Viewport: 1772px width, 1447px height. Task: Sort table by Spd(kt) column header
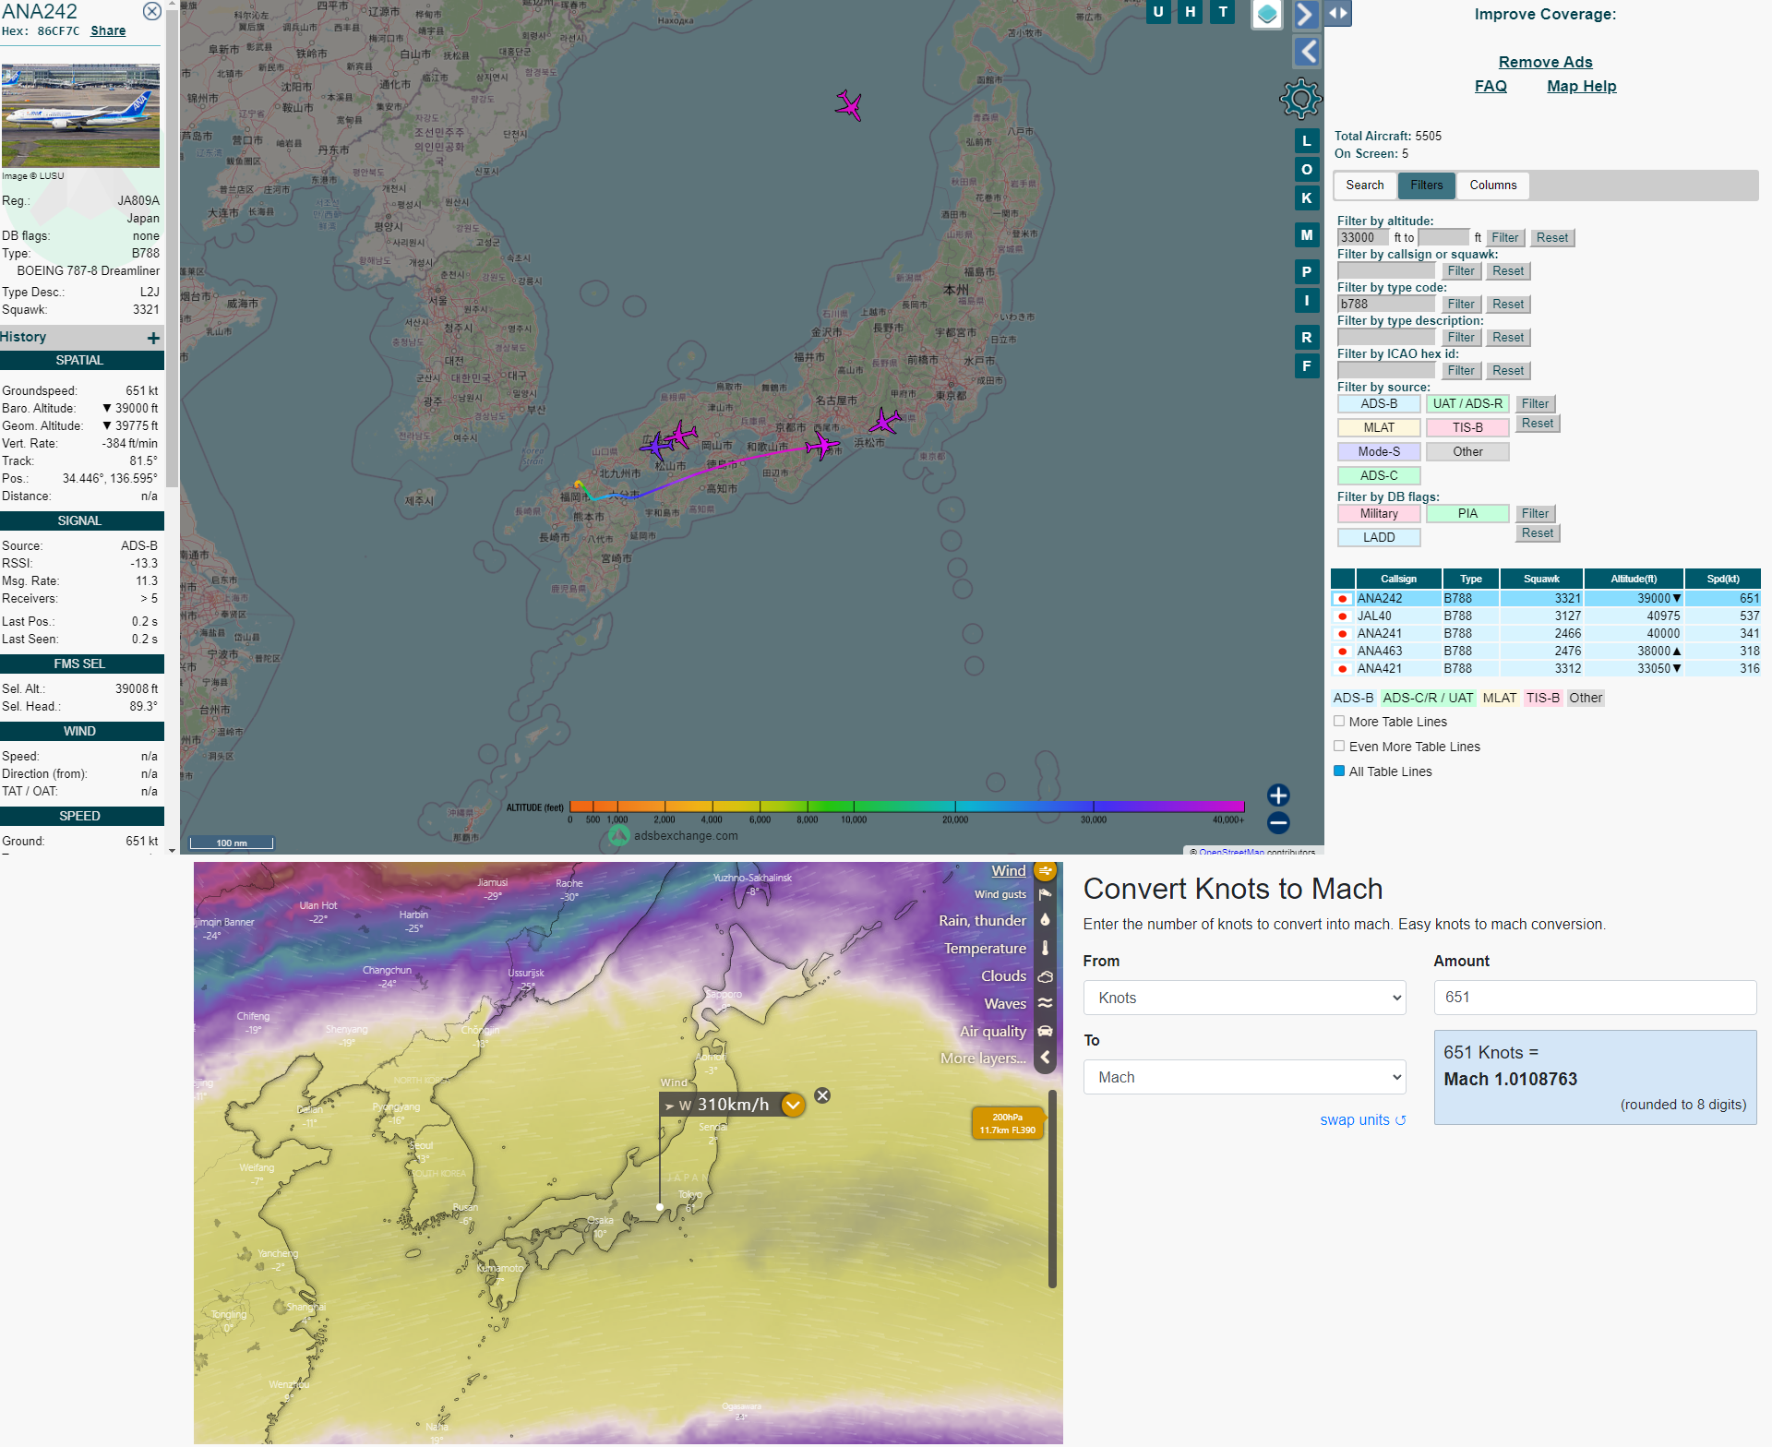pyautogui.click(x=1722, y=580)
